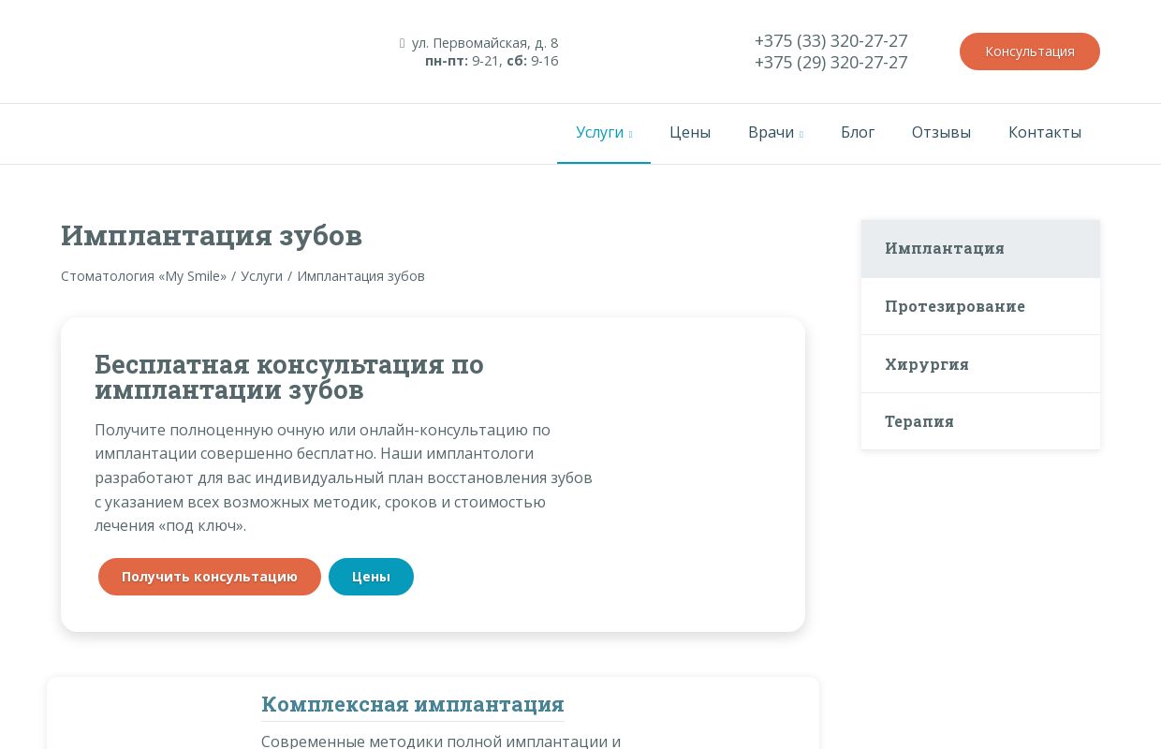Call number +375 (29) 320-27-27
This screenshot has width=1161, height=749.
point(830,62)
